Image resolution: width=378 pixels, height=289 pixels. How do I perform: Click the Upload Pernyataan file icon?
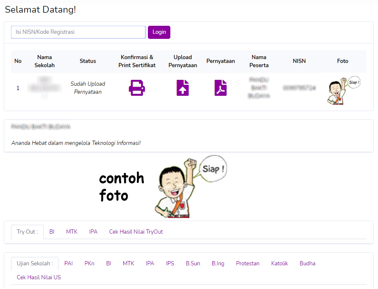point(183,88)
